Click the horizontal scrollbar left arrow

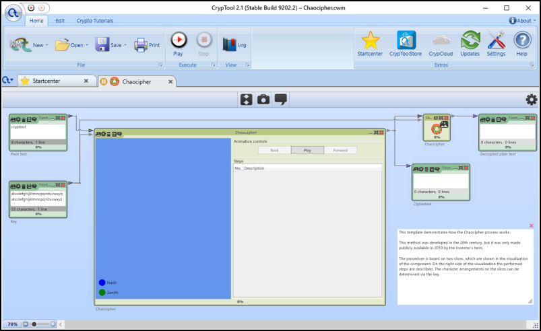pyautogui.click(x=61, y=324)
